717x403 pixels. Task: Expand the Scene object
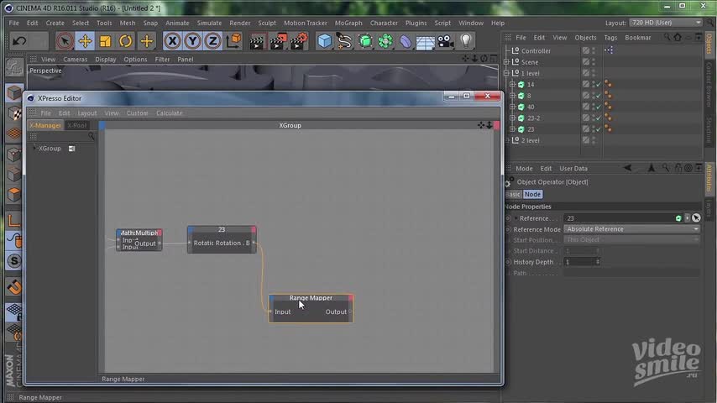[506, 62]
